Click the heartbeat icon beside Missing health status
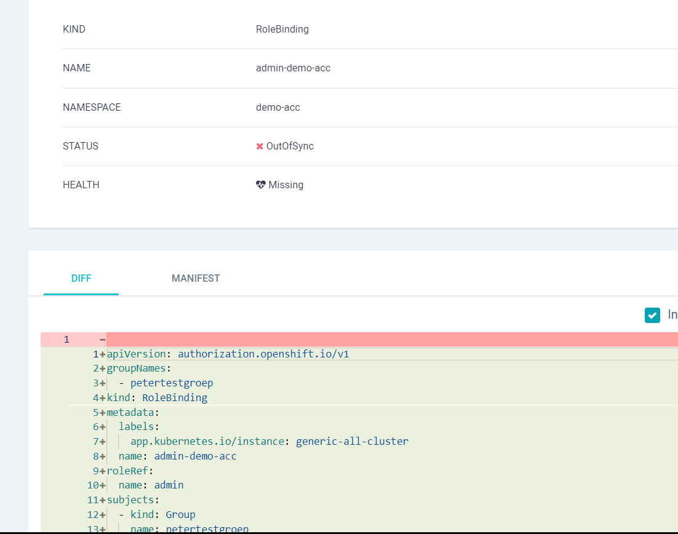Viewport: 678px width, 534px height. (260, 185)
